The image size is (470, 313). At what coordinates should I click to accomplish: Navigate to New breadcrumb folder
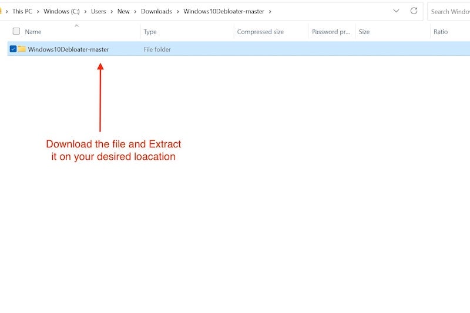tap(123, 11)
